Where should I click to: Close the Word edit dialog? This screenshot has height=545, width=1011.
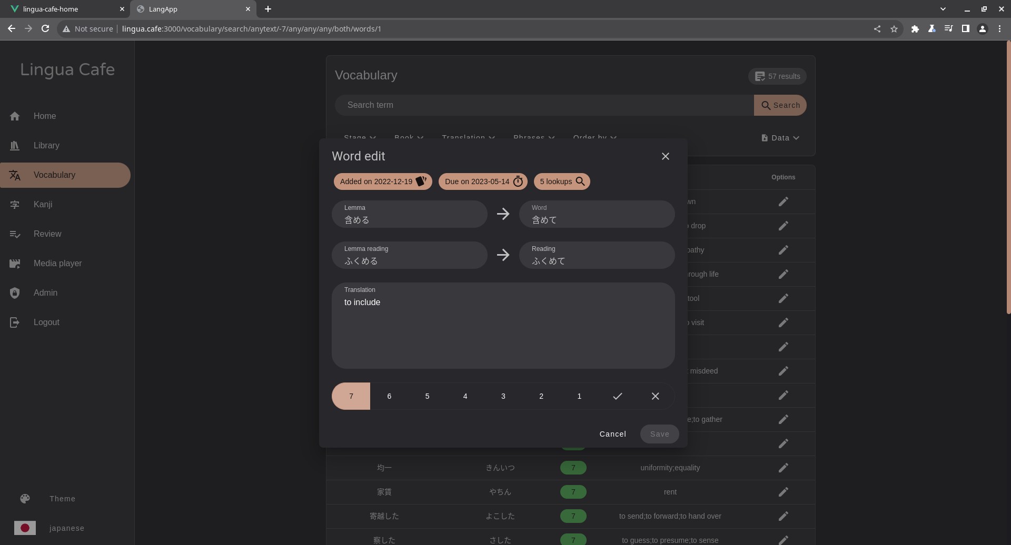pos(665,156)
